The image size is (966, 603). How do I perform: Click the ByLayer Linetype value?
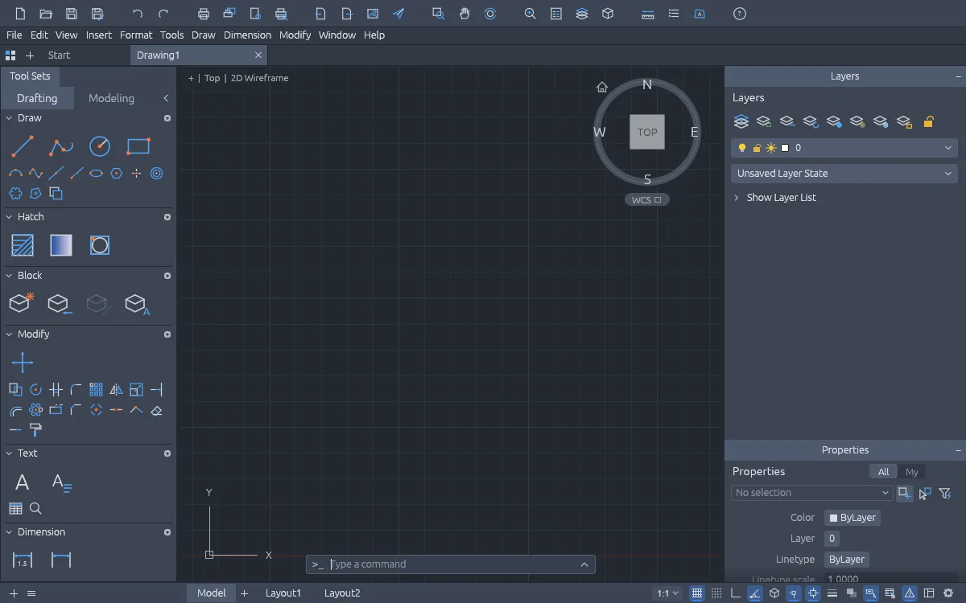(846, 560)
